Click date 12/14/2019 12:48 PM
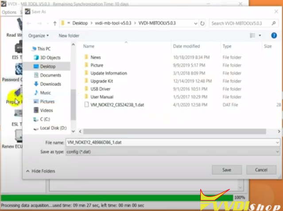283x211 pixels. (192, 81)
